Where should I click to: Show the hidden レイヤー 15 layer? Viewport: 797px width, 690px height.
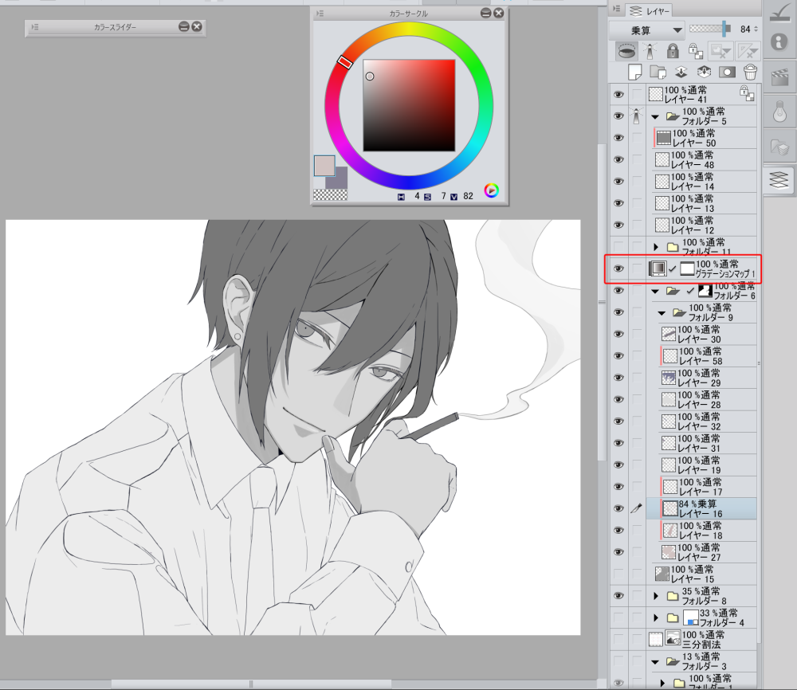(x=618, y=574)
